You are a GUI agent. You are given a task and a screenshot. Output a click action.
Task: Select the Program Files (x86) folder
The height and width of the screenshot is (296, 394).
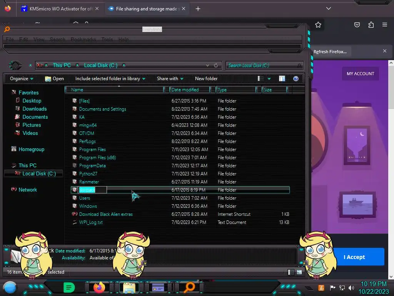(x=97, y=158)
